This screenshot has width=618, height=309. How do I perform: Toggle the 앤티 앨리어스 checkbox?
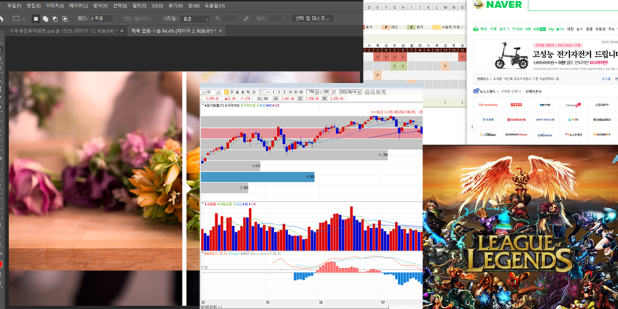pyautogui.click(x=119, y=19)
